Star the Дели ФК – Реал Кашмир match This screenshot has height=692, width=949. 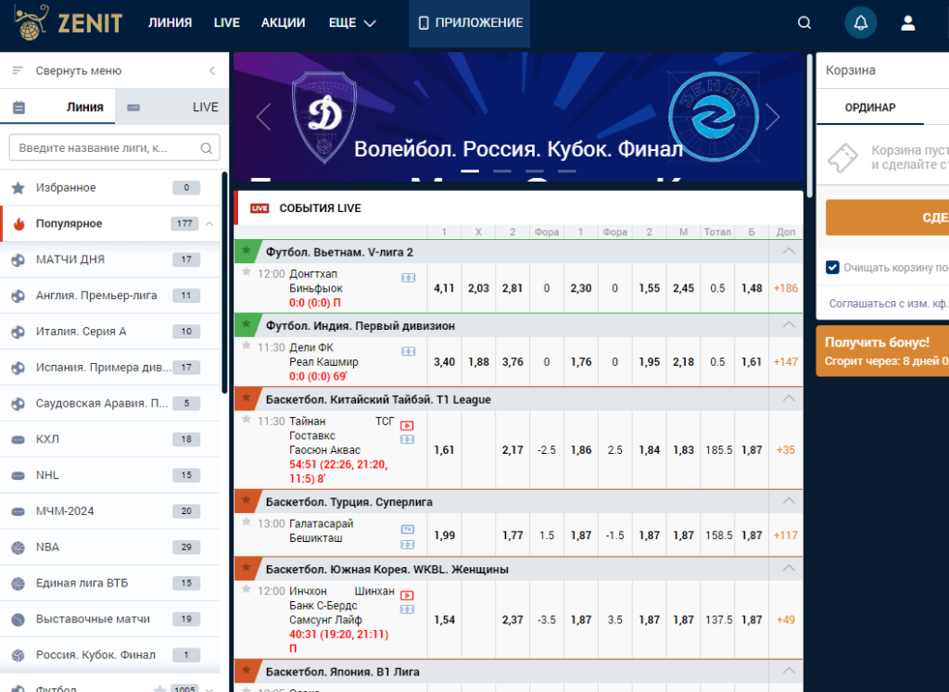click(x=247, y=346)
